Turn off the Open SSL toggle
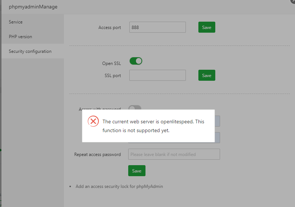 click(x=136, y=61)
